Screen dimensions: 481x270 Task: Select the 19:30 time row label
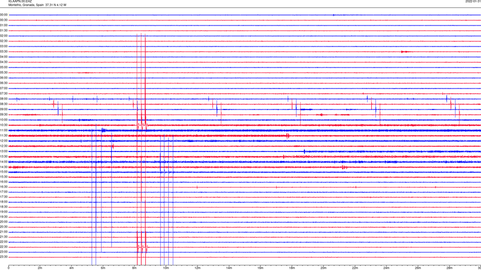pos(4,217)
